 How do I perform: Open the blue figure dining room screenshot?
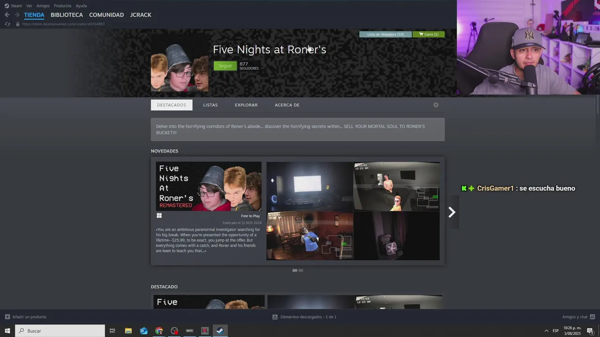[310, 236]
